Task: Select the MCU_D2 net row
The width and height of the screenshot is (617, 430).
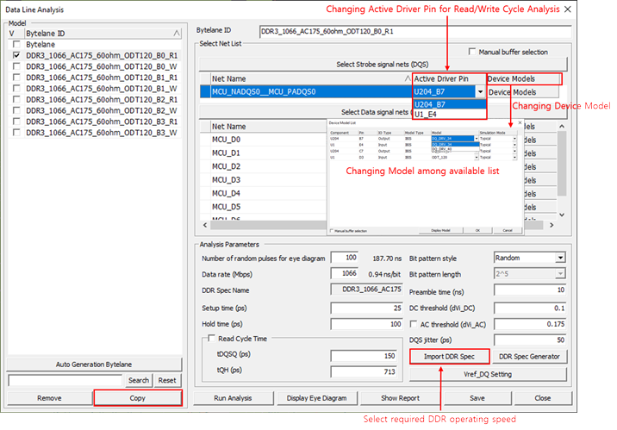Action: 226,166
